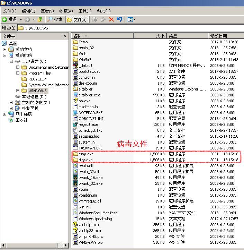
Task: Select 本地磁盘 (D:) in the tree
Action: 34,97
